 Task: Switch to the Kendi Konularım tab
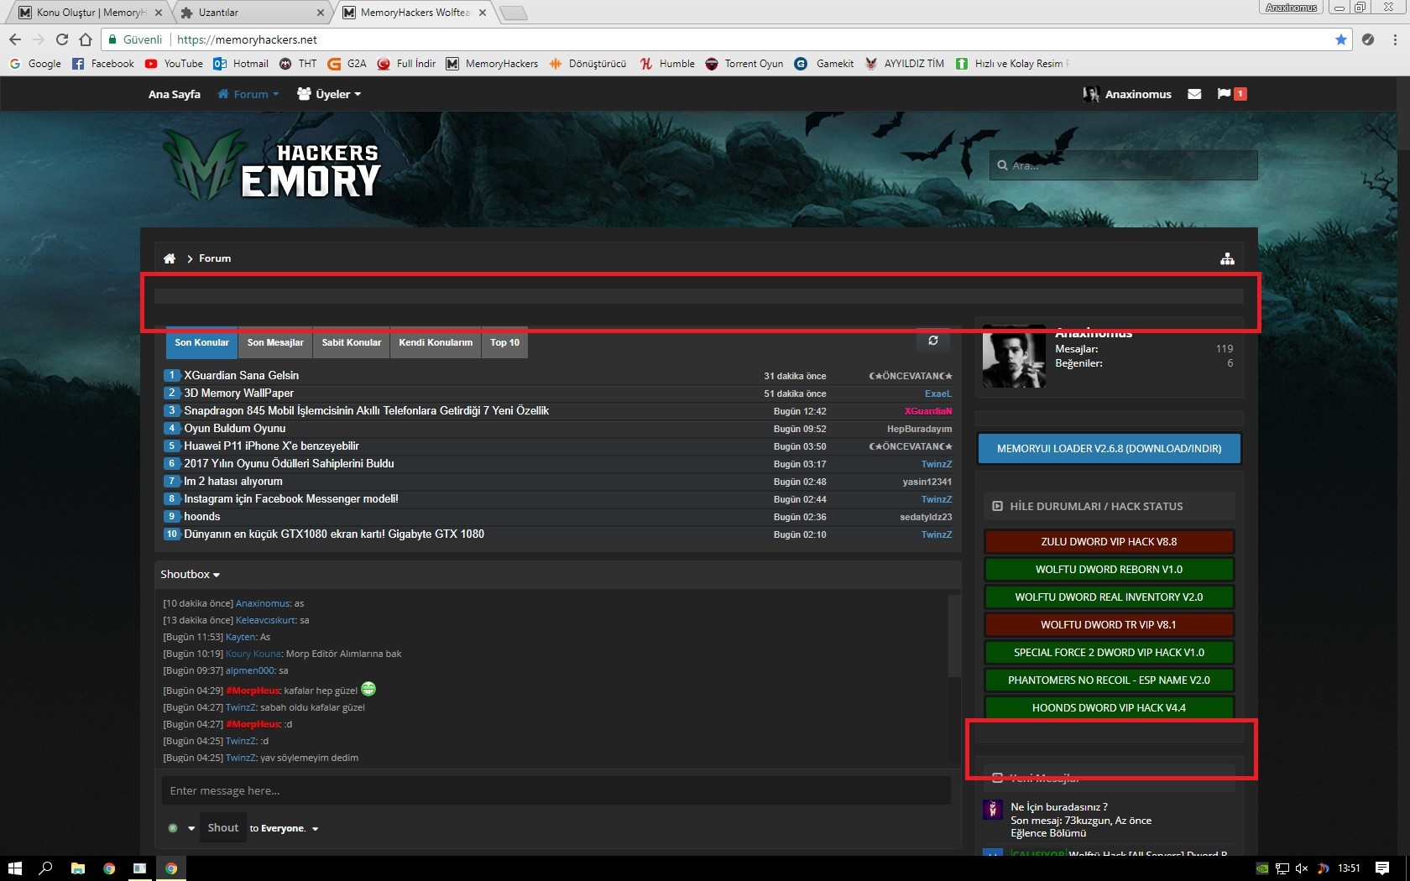coord(436,342)
